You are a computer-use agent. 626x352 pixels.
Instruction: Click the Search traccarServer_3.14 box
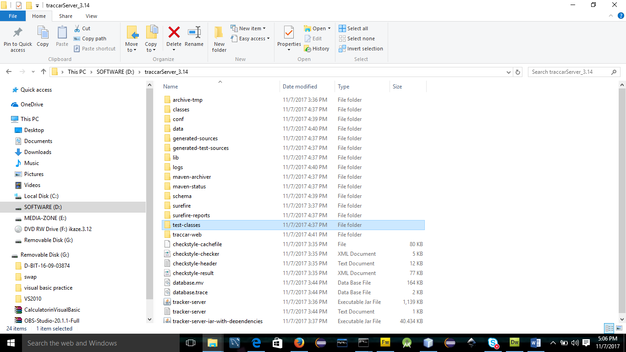[x=574, y=72]
